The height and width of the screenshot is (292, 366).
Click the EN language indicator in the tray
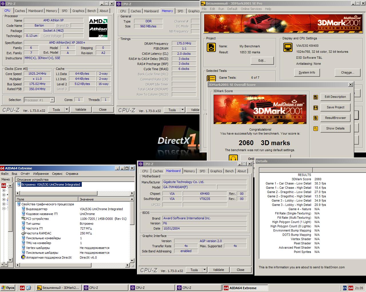[345, 288]
